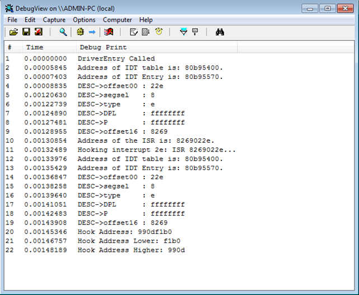
Task: Click the Save floppy disk icon
Action: point(26,32)
